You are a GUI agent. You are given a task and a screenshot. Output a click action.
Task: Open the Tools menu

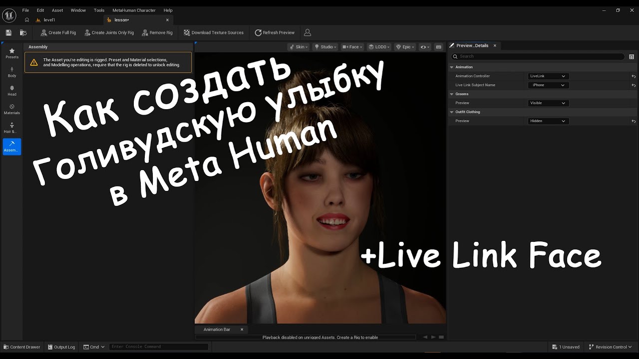(99, 10)
